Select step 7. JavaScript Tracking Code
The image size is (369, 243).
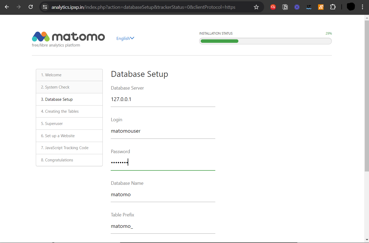[x=69, y=148]
